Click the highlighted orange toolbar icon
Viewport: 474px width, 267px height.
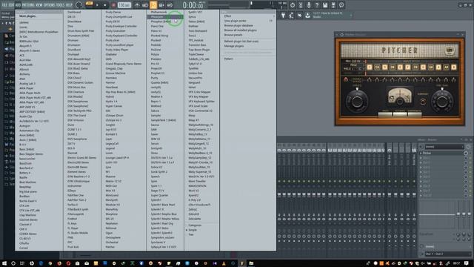coord(153,5)
